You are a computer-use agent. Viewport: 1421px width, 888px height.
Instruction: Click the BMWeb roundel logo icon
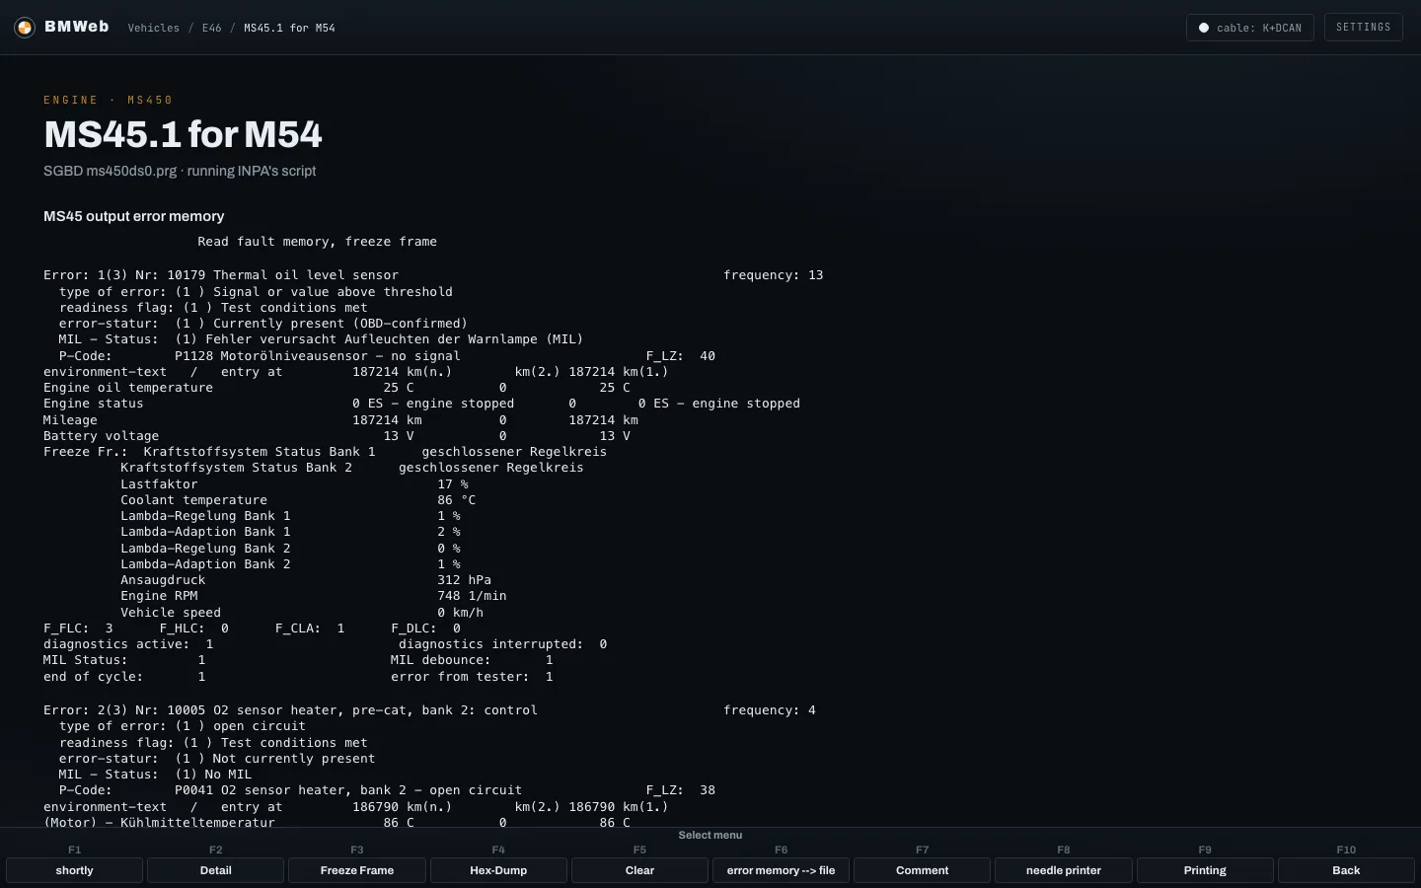tap(25, 28)
